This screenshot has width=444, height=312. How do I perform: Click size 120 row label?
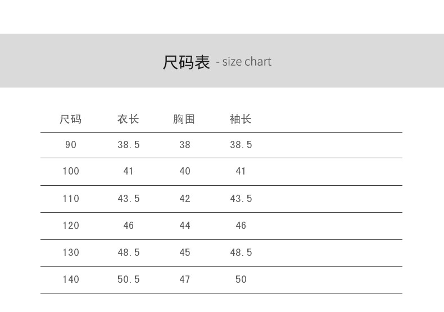click(71, 226)
